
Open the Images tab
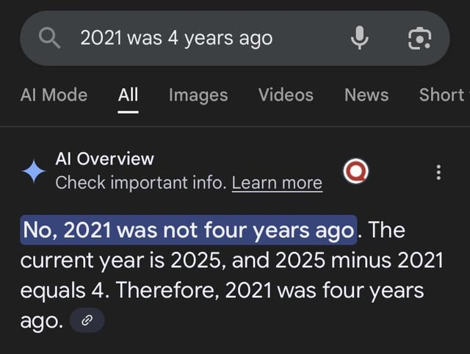(198, 95)
